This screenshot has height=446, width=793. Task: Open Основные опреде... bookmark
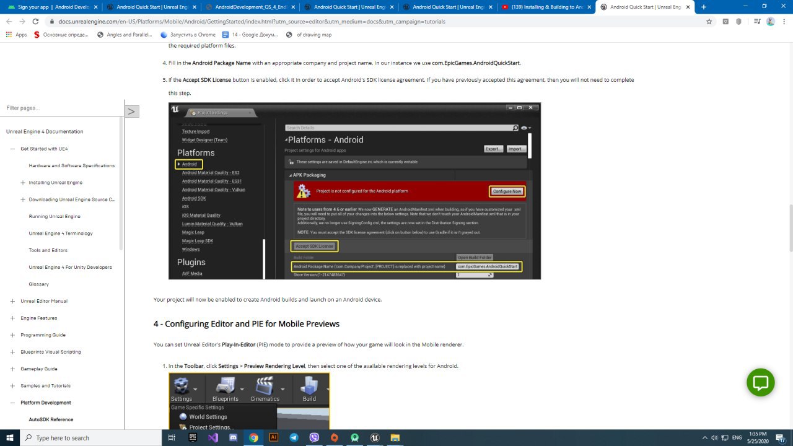[x=61, y=35]
